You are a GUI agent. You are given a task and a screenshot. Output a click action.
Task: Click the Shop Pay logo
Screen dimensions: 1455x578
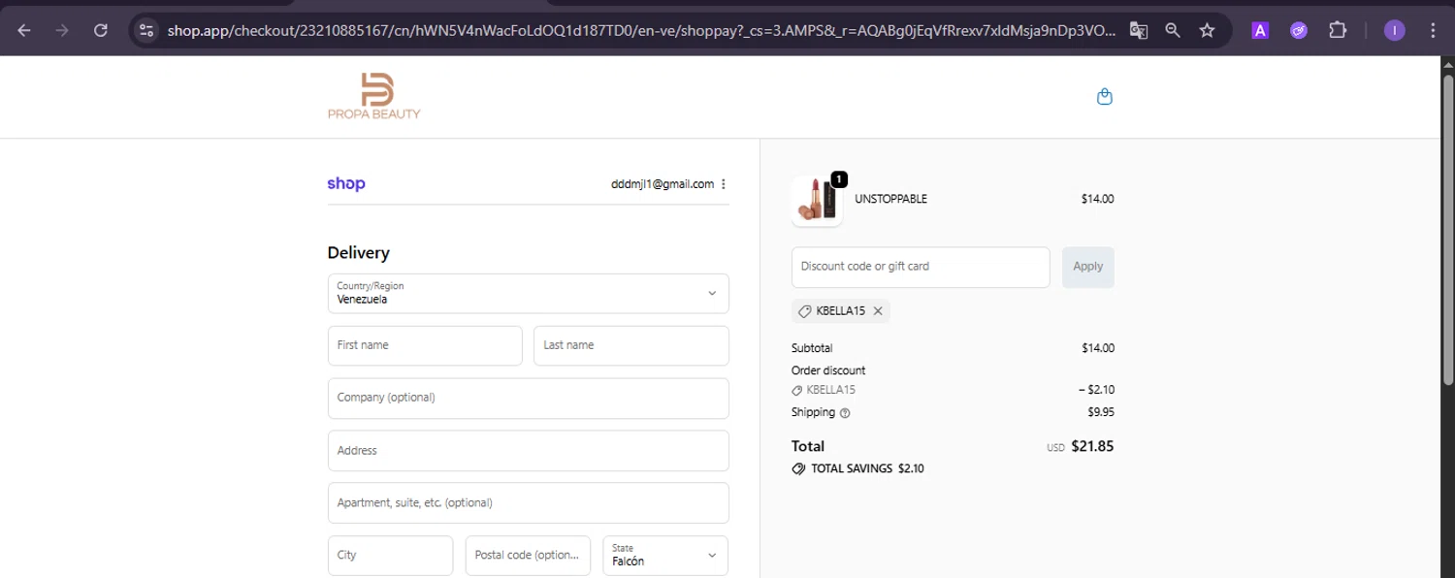click(346, 183)
